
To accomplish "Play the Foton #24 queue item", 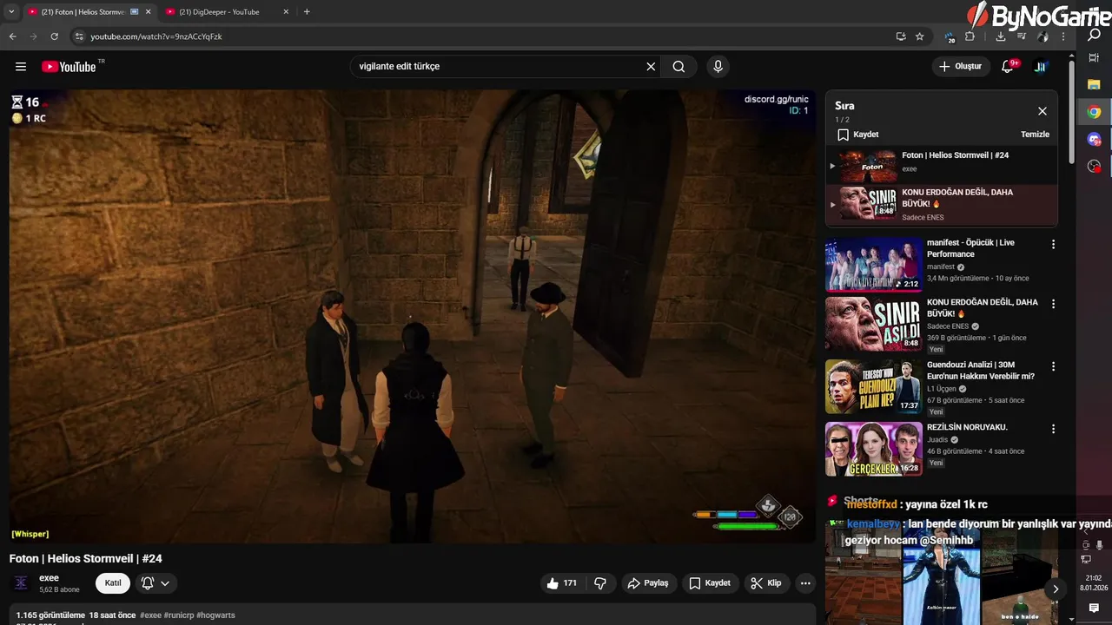I will (x=942, y=165).
